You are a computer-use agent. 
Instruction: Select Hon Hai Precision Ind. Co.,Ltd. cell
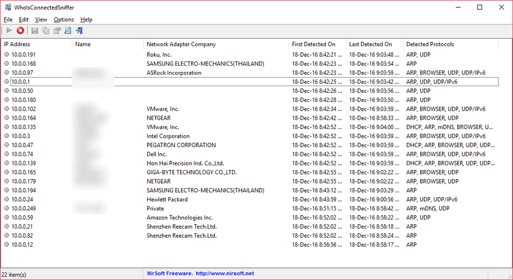185,163
